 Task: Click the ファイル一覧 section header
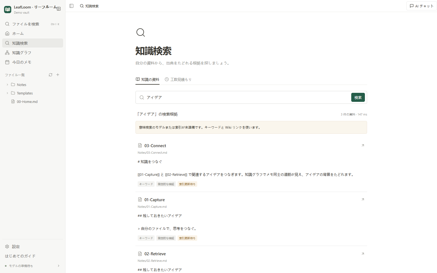pyautogui.click(x=15, y=75)
